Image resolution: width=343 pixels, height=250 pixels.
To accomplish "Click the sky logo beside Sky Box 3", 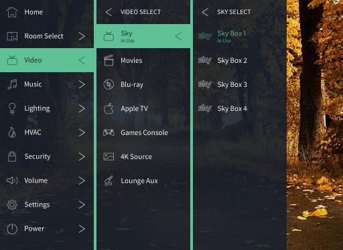I will tap(205, 84).
